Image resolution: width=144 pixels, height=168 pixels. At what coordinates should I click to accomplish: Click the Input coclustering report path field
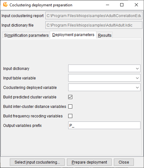(x=94, y=16)
